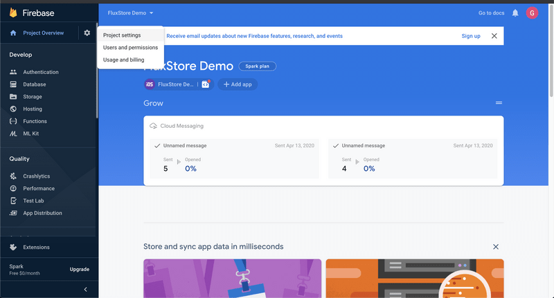Collapse the Grow section
The image size is (554, 298).
coord(498,103)
